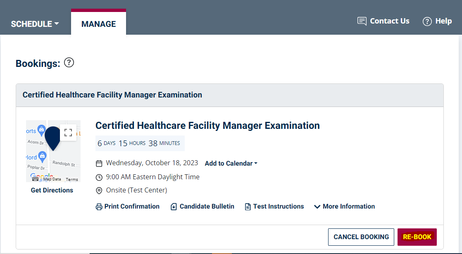The height and width of the screenshot is (254, 462).
Task: Open the Get Directions link
Action: (x=52, y=190)
